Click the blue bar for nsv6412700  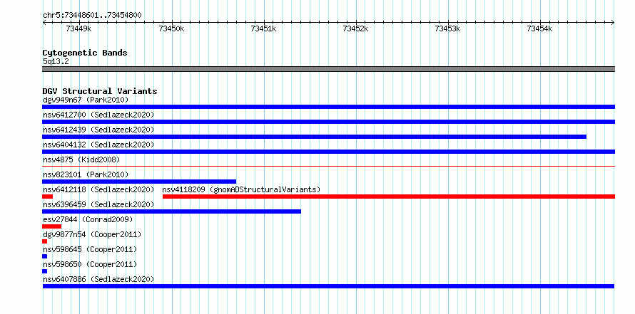328,122
